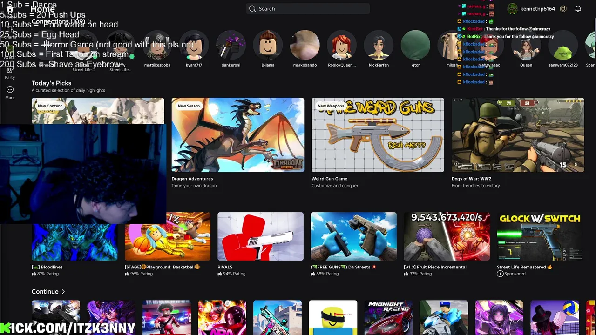Image resolution: width=596 pixels, height=335 pixels.
Task: Open the Bloodlines game title
Action: (47, 267)
